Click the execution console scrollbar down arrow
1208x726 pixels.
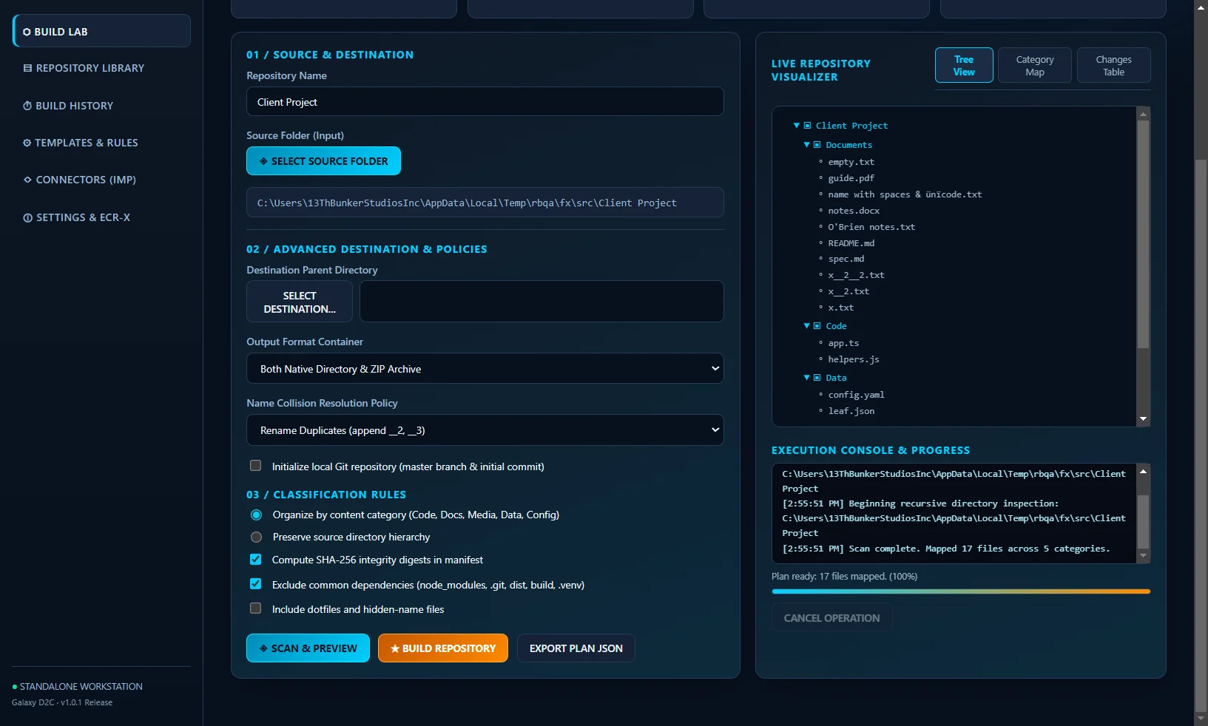coord(1144,555)
